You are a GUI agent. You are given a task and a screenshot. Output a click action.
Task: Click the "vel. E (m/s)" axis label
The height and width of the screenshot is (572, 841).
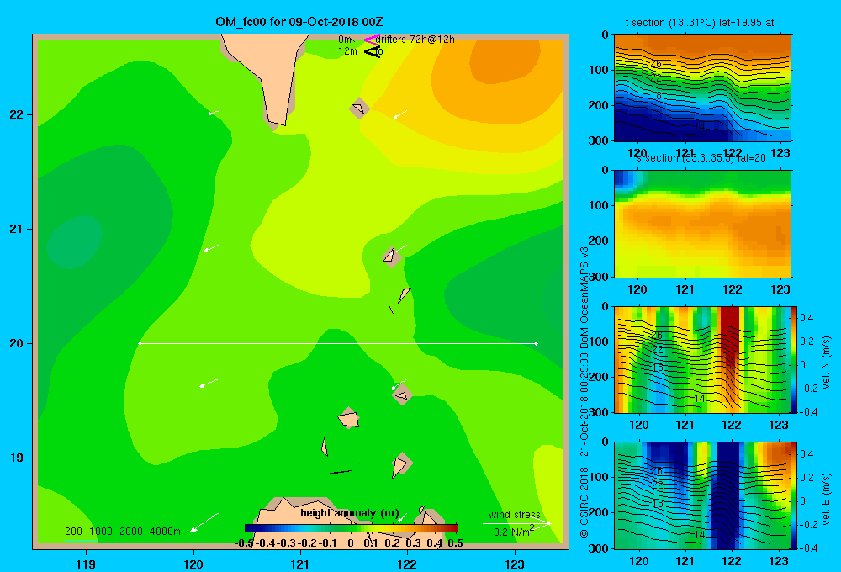click(827, 499)
